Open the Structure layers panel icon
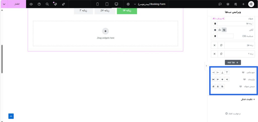The height and width of the screenshot is (122, 258). click(x=228, y=4)
